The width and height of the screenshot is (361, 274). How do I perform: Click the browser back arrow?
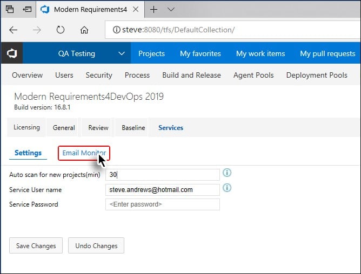(14, 30)
